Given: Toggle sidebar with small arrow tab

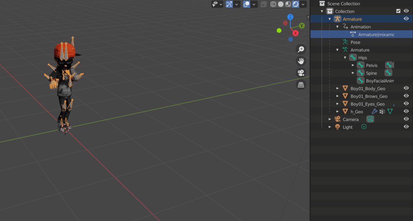Looking at the screenshot, I should 308,17.
